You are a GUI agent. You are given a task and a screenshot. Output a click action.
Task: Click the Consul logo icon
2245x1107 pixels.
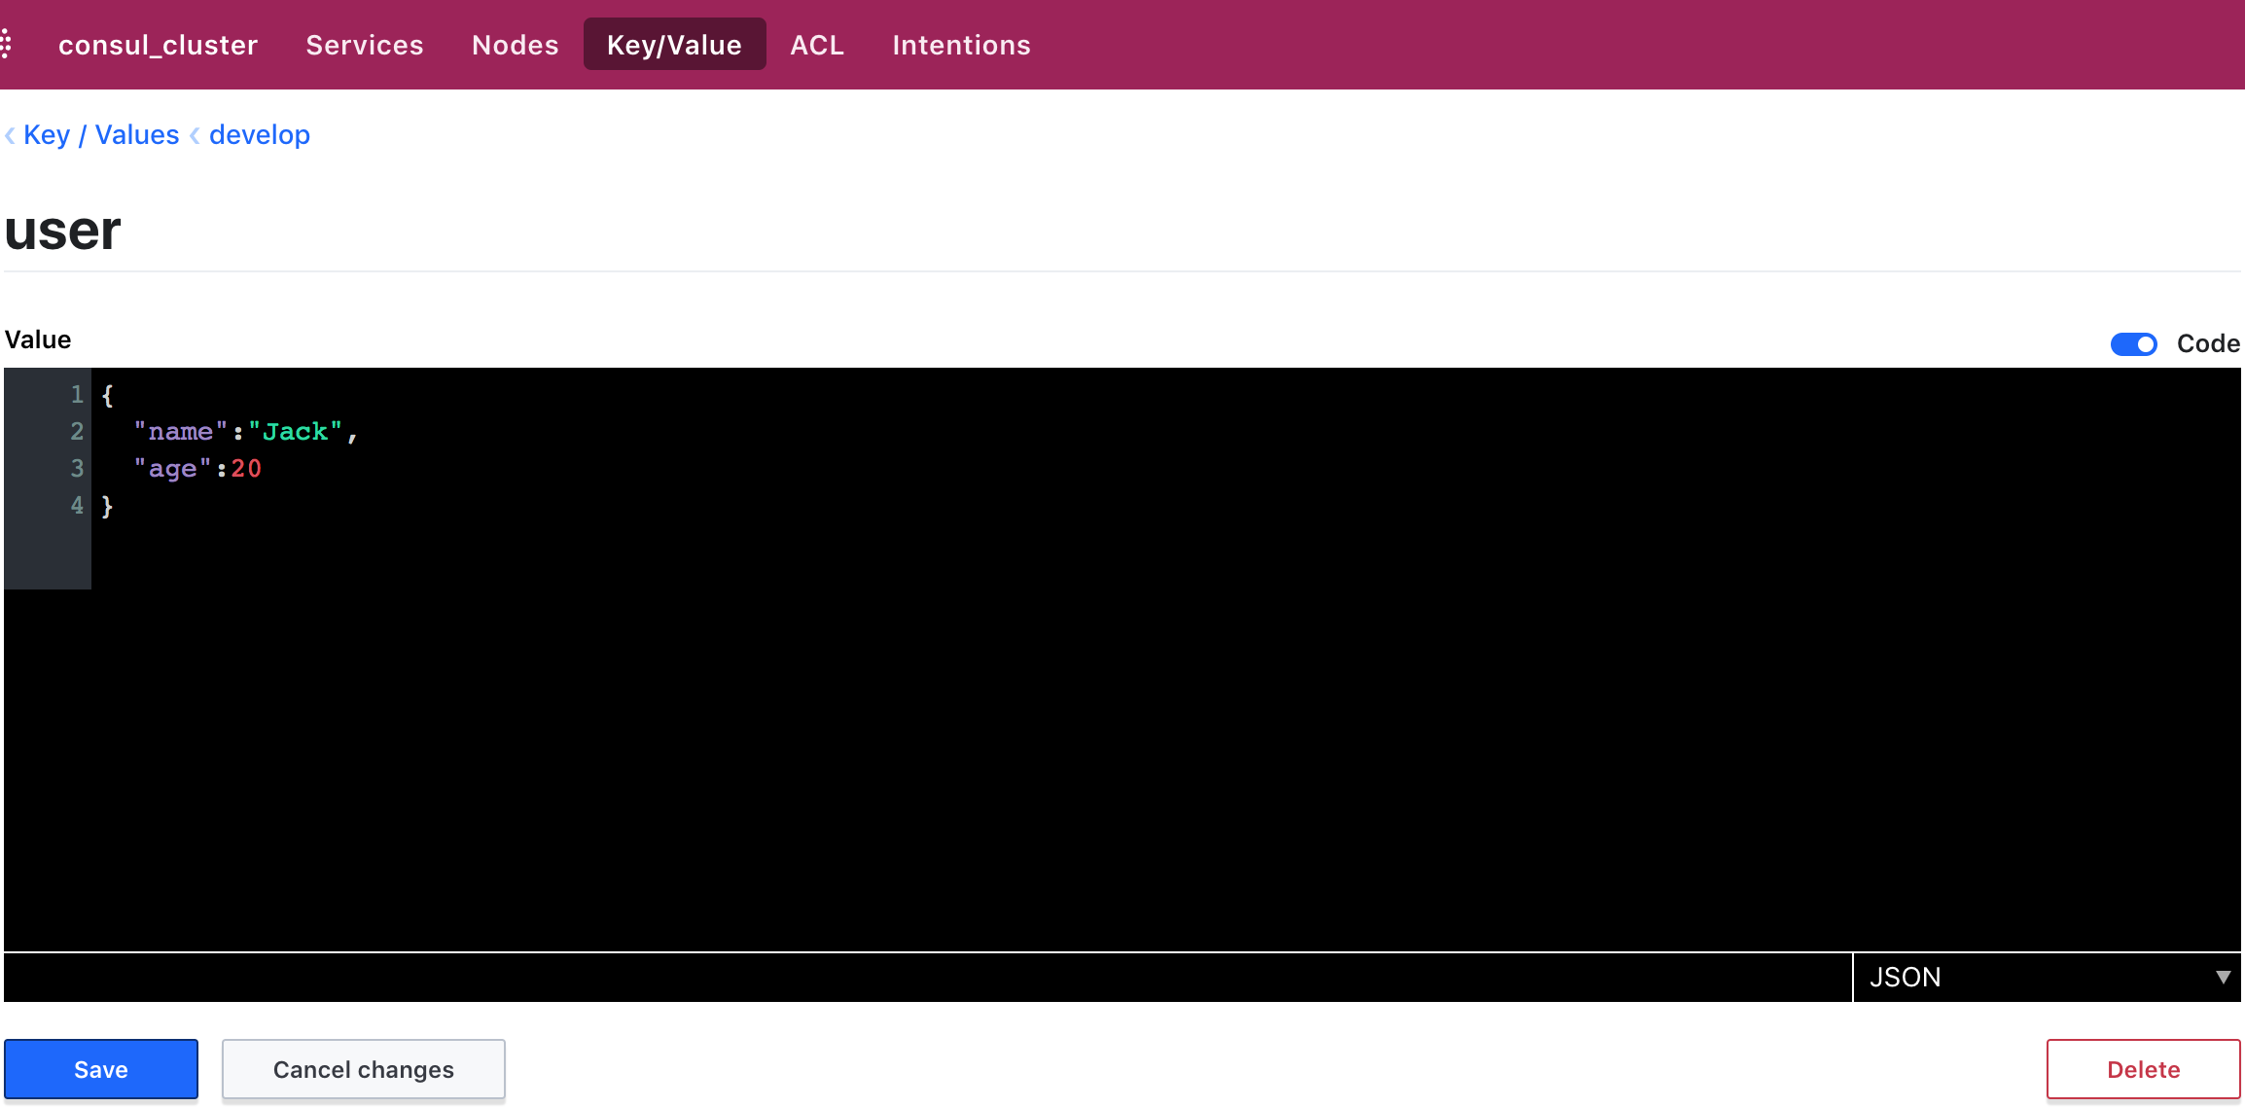click(x=7, y=44)
